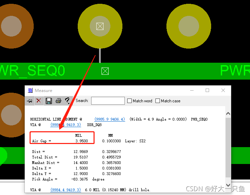Select the via crosshair marker on yellow pad
This screenshot has width=250, height=195.
[100, 26]
